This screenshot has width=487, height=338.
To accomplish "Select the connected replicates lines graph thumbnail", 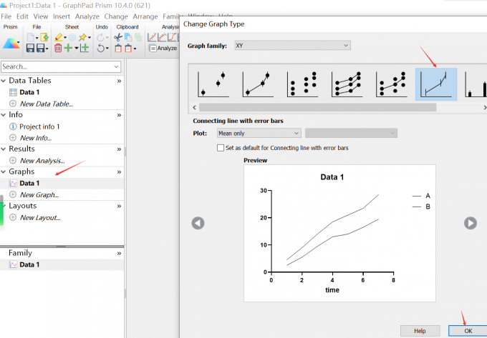I will coord(347,84).
